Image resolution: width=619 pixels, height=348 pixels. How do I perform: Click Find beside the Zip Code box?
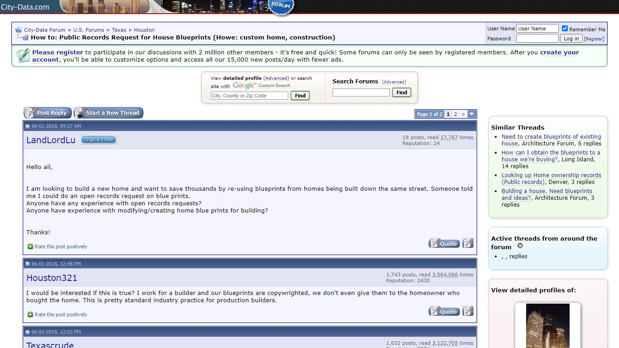(x=300, y=96)
